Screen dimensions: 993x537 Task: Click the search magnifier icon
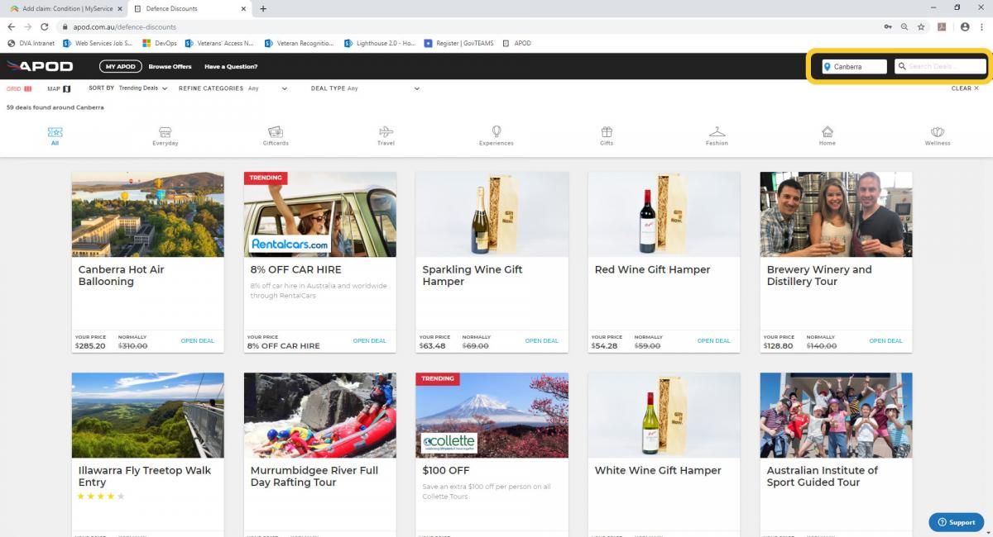coord(902,67)
